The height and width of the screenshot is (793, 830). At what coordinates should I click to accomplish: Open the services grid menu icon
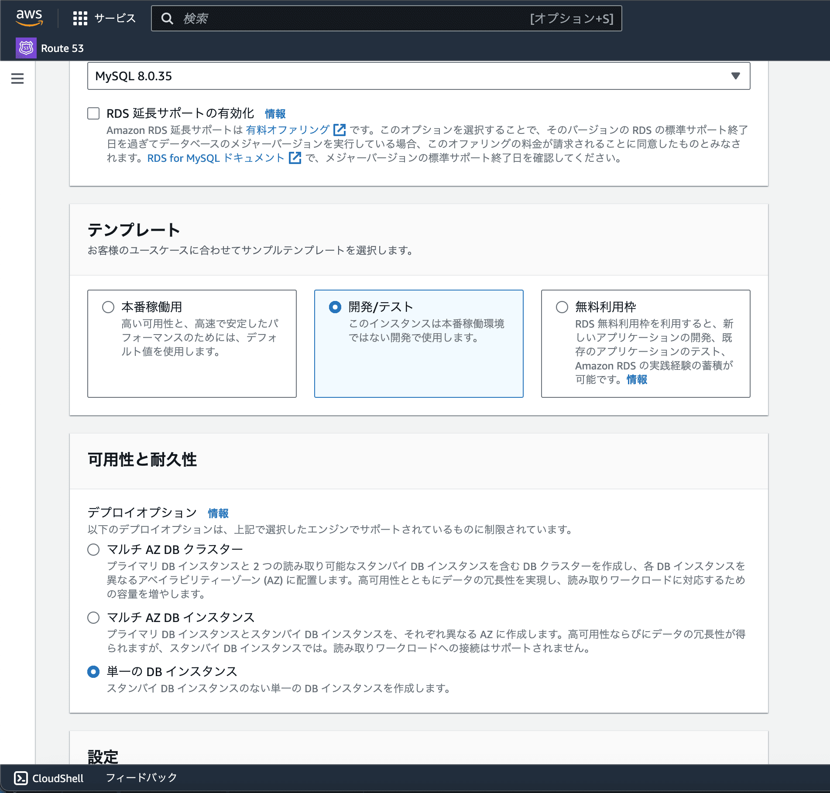80,18
